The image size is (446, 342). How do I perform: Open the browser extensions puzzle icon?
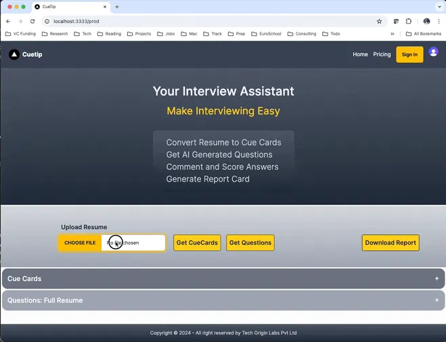[409, 22]
